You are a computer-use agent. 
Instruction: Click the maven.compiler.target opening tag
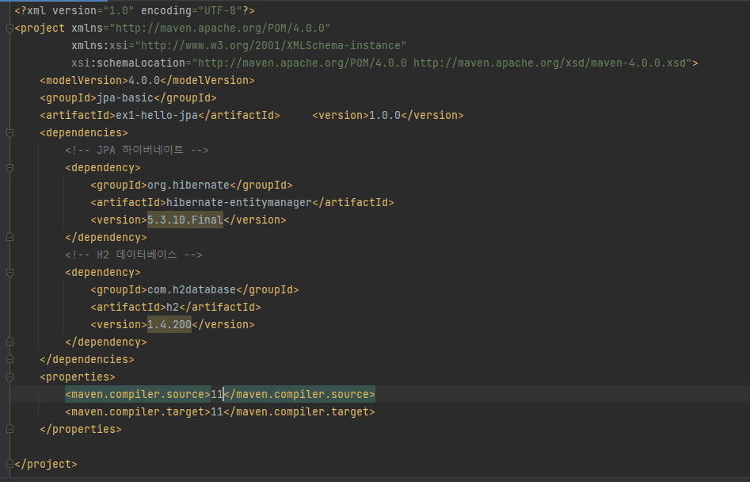point(137,412)
